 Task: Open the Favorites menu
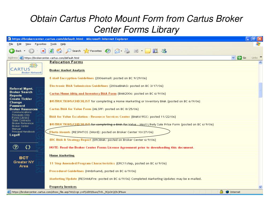pyautogui.click(x=41, y=44)
